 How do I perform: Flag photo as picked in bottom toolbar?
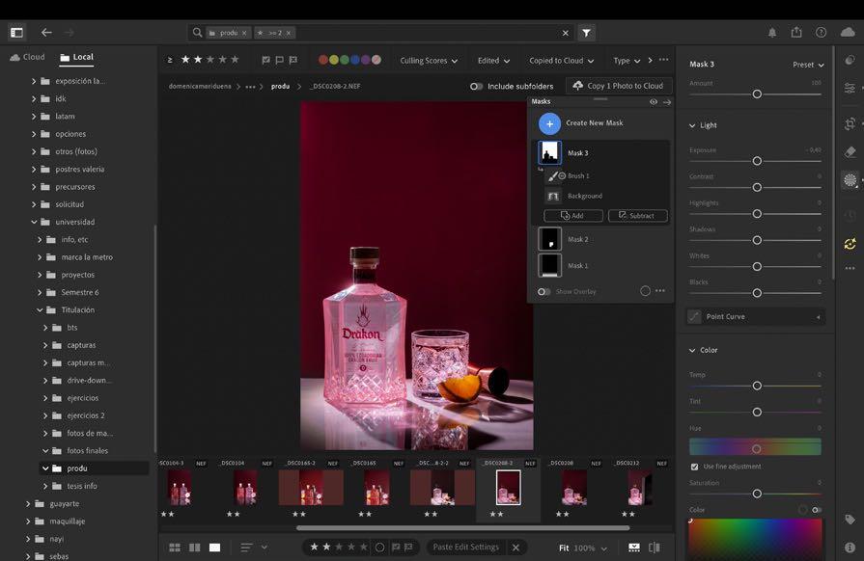[395, 548]
